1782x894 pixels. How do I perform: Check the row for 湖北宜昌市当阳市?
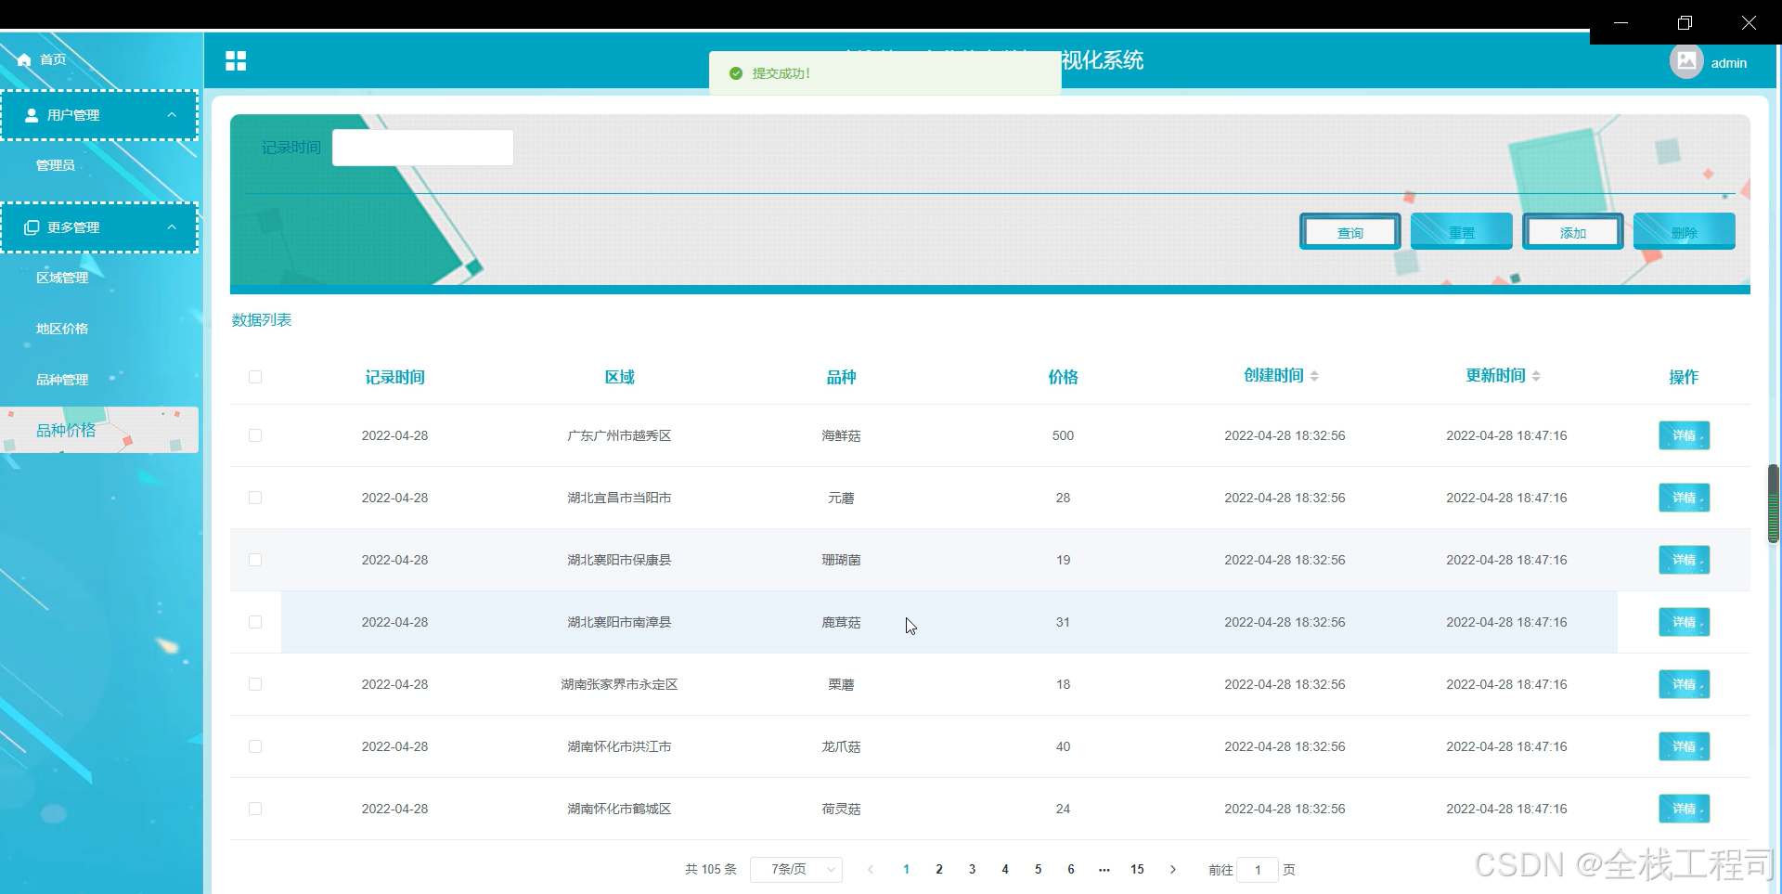coord(255,498)
